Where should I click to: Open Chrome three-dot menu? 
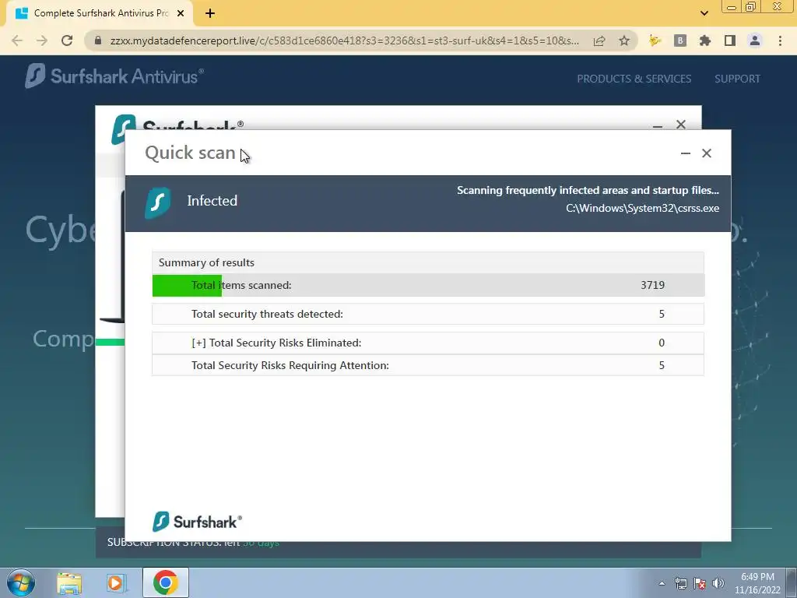(x=780, y=40)
